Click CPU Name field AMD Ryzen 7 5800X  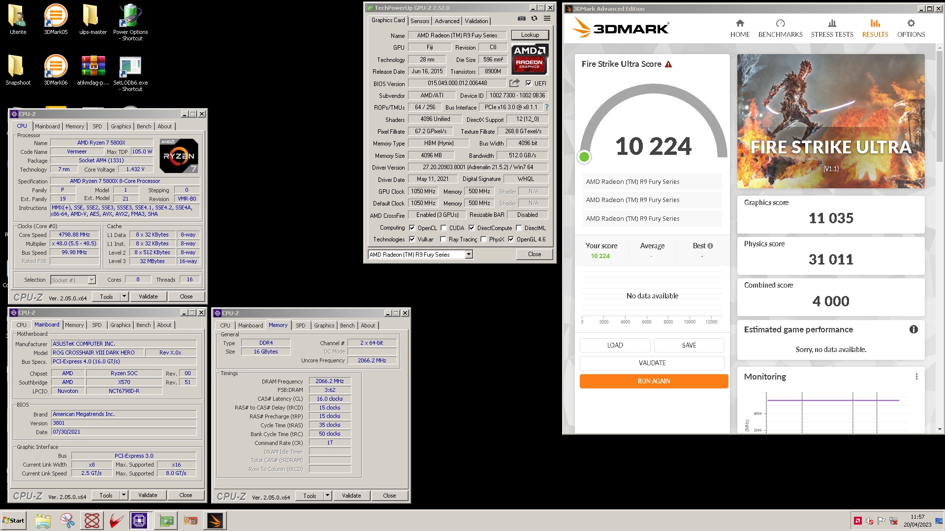pos(101,143)
